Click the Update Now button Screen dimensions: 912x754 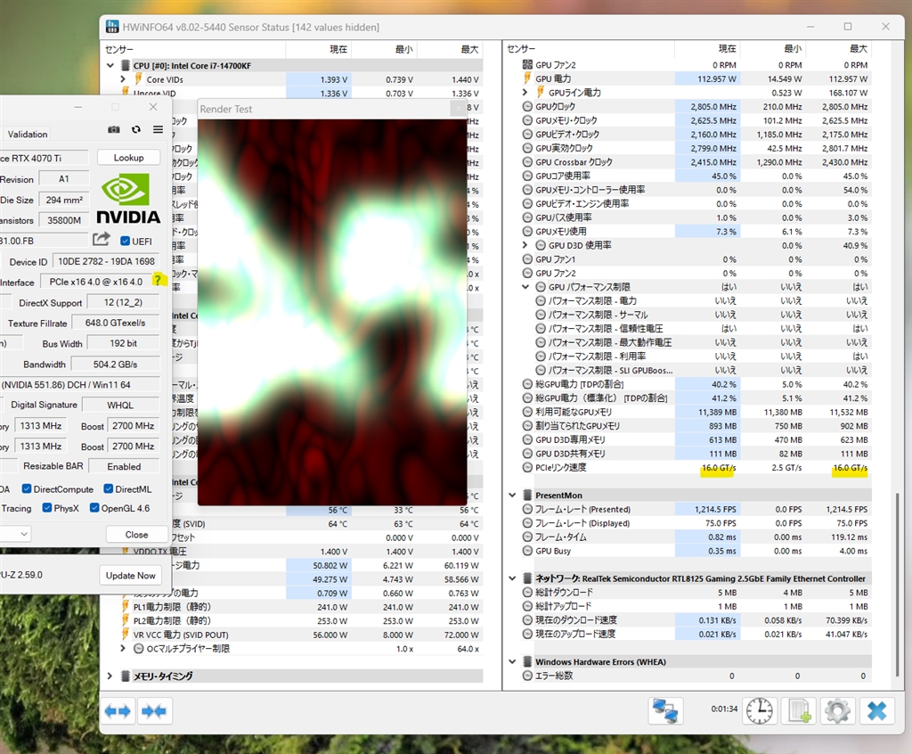pos(130,575)
